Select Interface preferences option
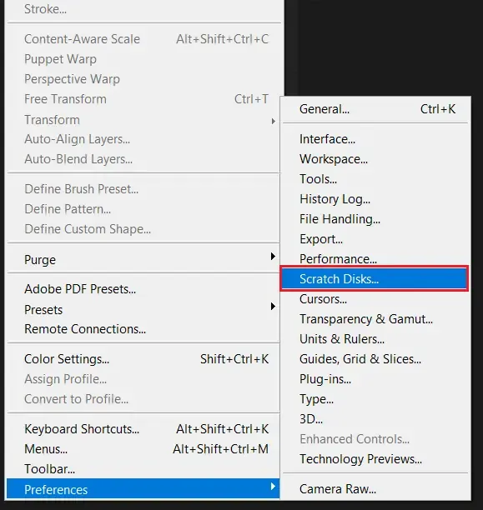 click(375, 139)
